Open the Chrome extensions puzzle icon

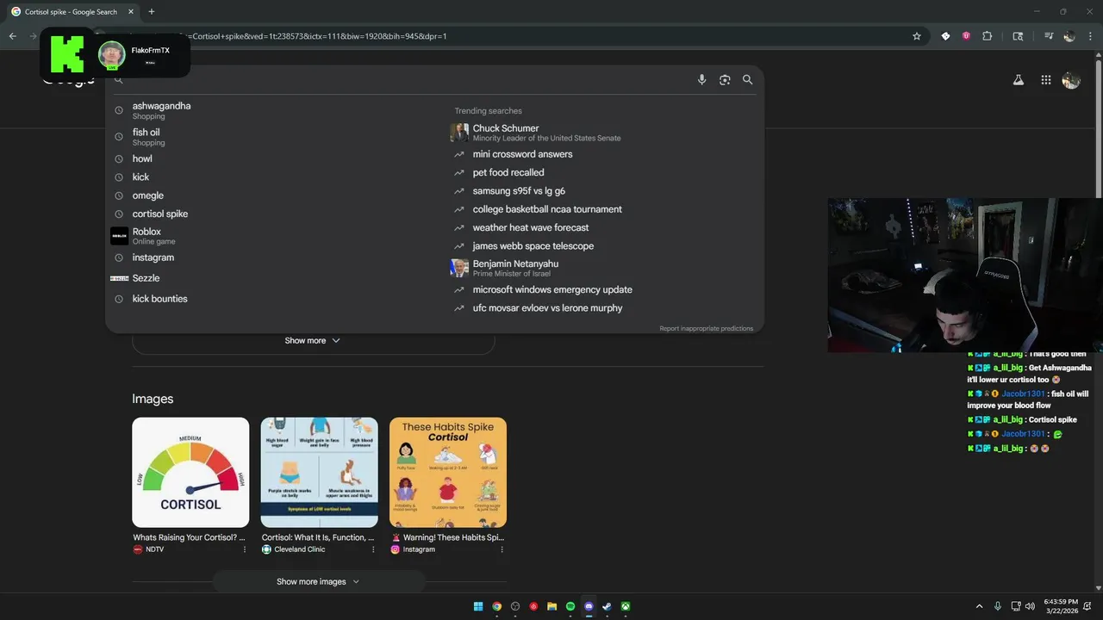(987, 36)
